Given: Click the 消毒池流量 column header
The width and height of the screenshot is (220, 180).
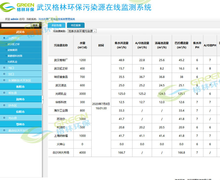Looking at the screenshot, I should 162,46.
